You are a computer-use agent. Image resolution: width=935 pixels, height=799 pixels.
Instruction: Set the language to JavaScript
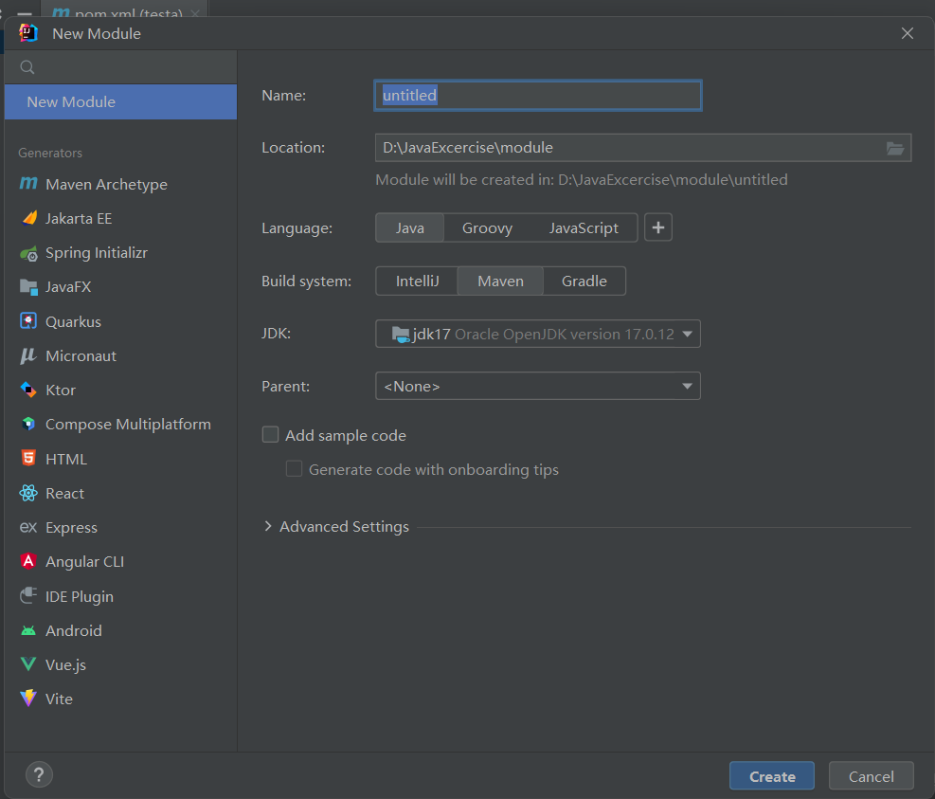pos(584,227)
